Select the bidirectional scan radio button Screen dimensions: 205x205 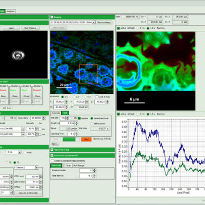point(92,123)
